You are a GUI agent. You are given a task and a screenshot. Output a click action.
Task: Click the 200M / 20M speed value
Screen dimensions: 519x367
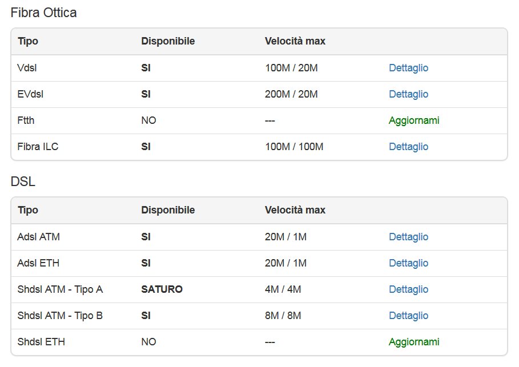coord(291,94)
